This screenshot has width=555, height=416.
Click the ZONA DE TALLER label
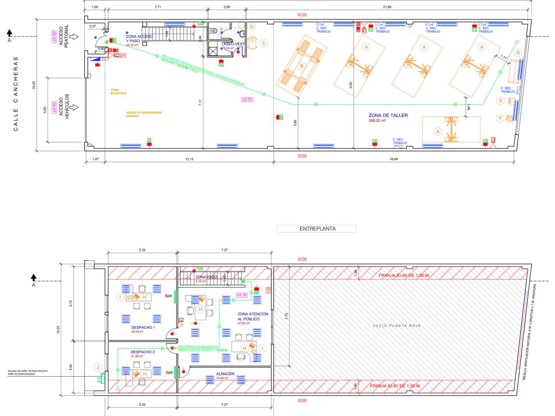tap(388, 115)
